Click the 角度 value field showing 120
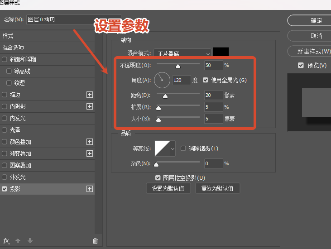The width and height of the screenshot is (331, 249). tap(181, 80)
